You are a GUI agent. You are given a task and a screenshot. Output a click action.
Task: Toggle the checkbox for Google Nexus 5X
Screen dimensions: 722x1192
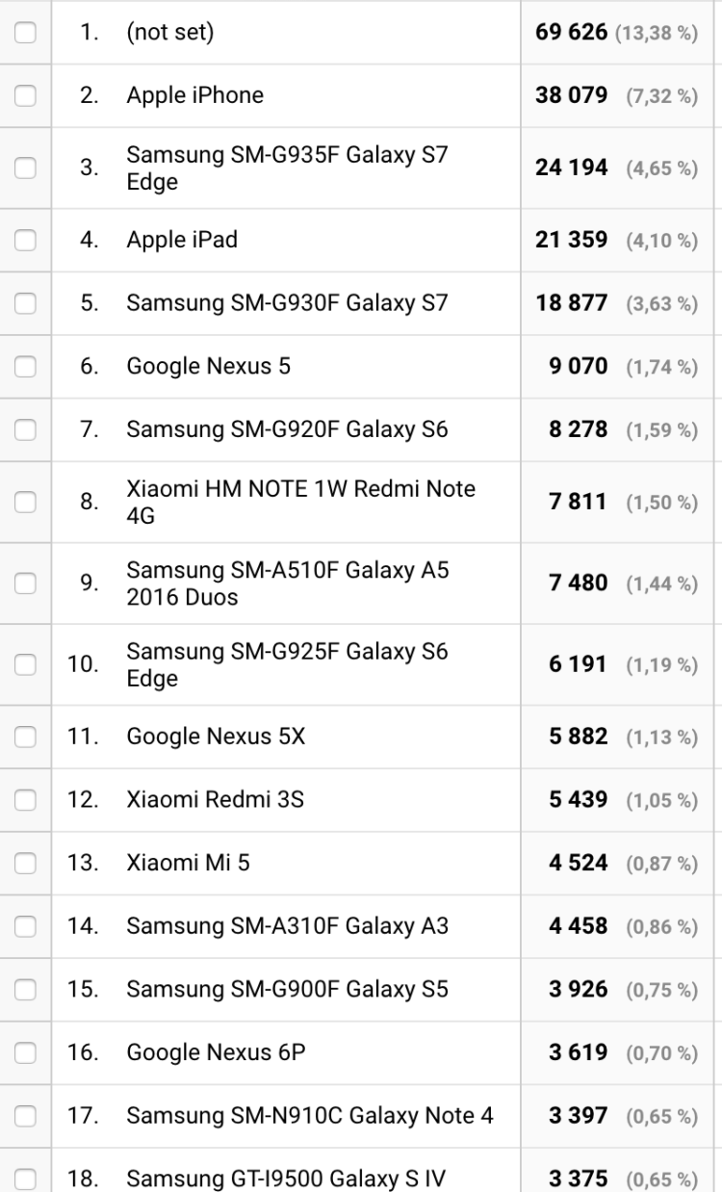pyautogui.click(x=25, y=737)
